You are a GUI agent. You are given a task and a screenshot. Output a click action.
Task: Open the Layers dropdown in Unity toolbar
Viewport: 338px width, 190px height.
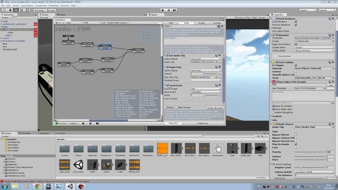point(307,10)
